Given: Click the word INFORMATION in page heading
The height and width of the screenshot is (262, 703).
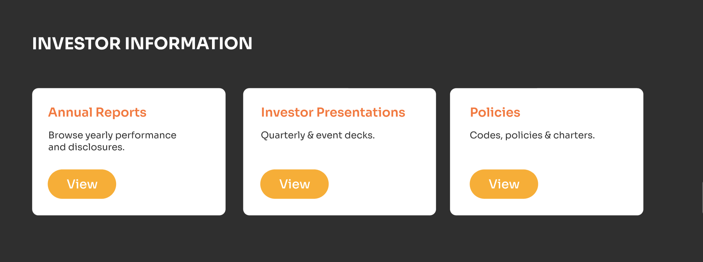Looking at the screenshot, I should [x=188, y=43].
